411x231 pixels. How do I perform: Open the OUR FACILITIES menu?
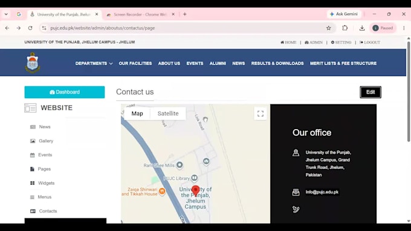pyautogui.click(x=135, y=63)
